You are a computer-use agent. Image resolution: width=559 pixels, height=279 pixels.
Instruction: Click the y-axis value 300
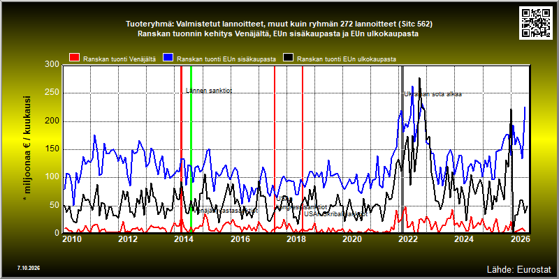coord(52,64)
